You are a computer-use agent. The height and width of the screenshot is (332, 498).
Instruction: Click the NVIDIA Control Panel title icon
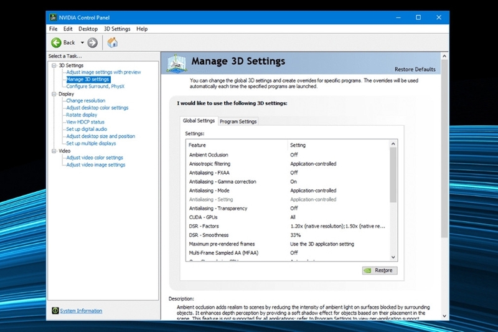pos(53,17)
